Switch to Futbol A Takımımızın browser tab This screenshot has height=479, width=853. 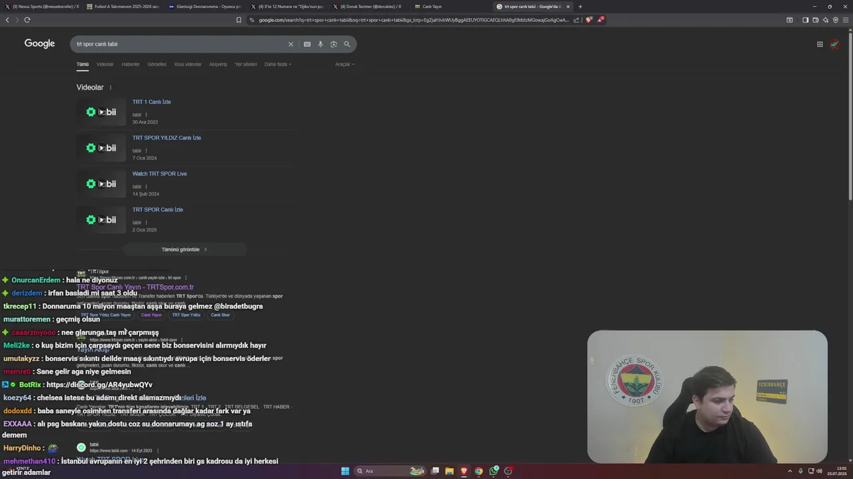(123, 7)
